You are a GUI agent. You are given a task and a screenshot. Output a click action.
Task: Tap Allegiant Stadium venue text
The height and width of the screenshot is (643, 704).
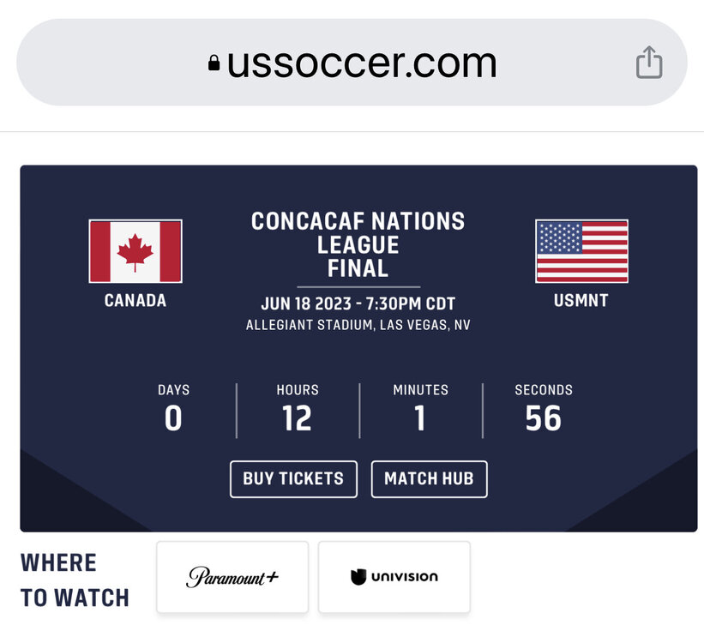[358, 326]
